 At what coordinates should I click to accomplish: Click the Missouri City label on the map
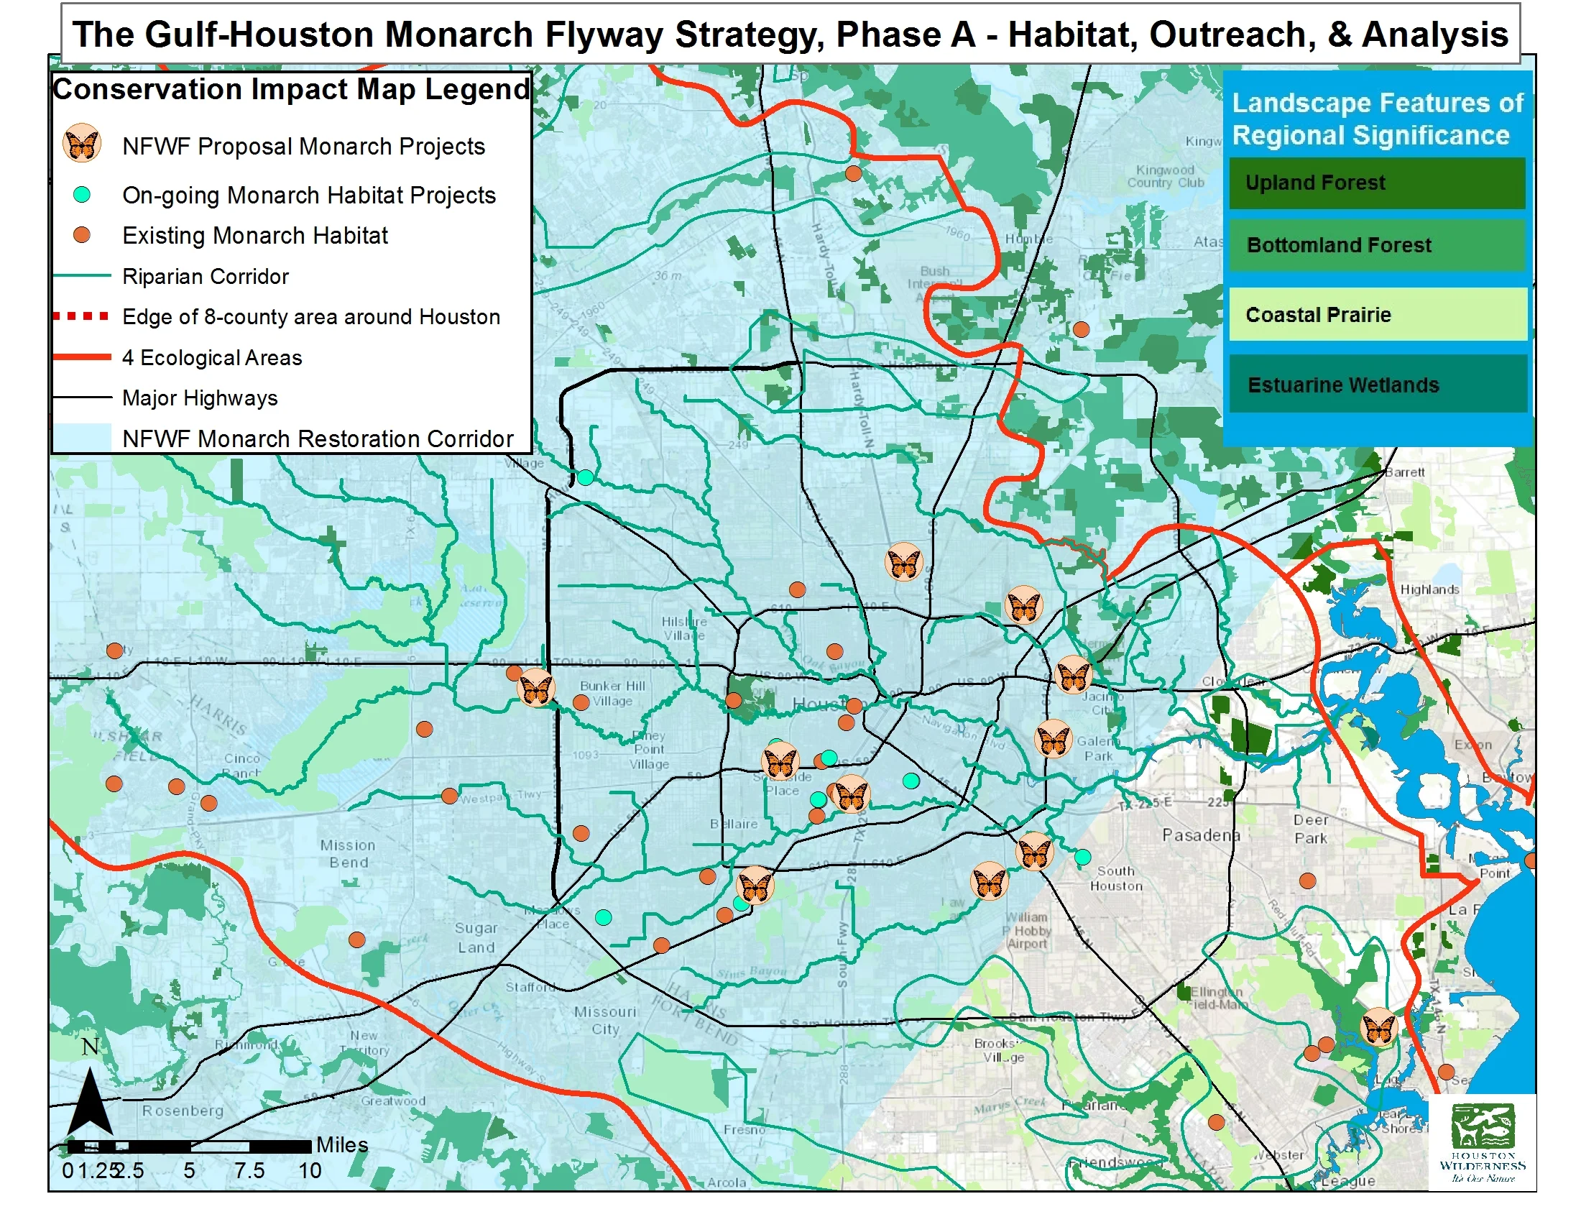point(605,1020)
